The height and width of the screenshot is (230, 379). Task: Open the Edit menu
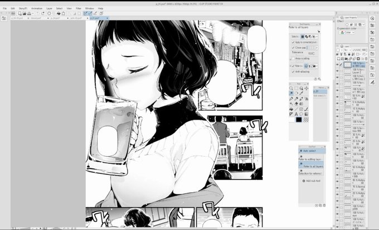13,8
